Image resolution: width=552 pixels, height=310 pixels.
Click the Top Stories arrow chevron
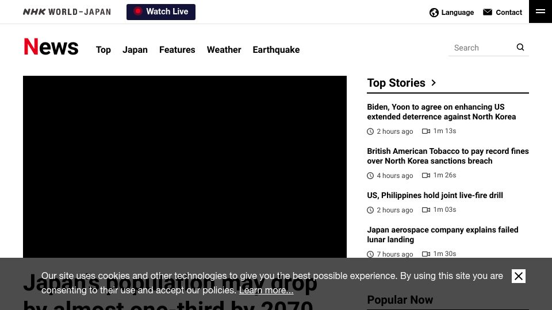[434, 83]
